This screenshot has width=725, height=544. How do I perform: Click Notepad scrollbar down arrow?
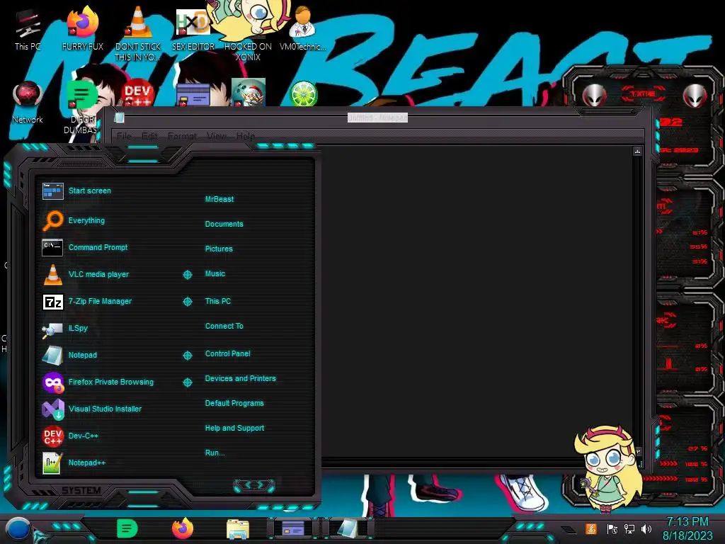(638, 451)
